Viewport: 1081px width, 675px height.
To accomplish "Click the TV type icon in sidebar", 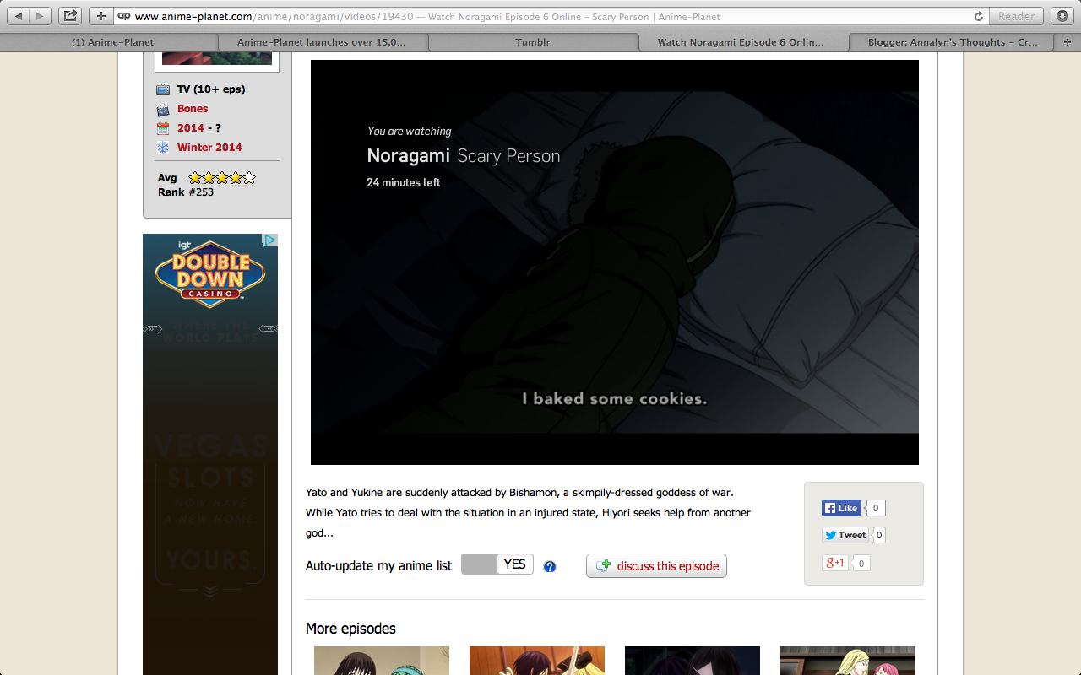I will point(163,89).
